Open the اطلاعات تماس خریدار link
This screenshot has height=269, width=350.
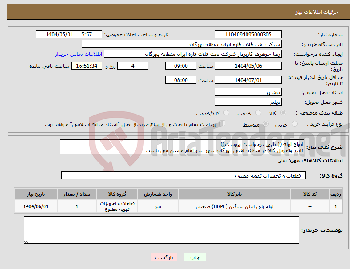pos(79,54)
